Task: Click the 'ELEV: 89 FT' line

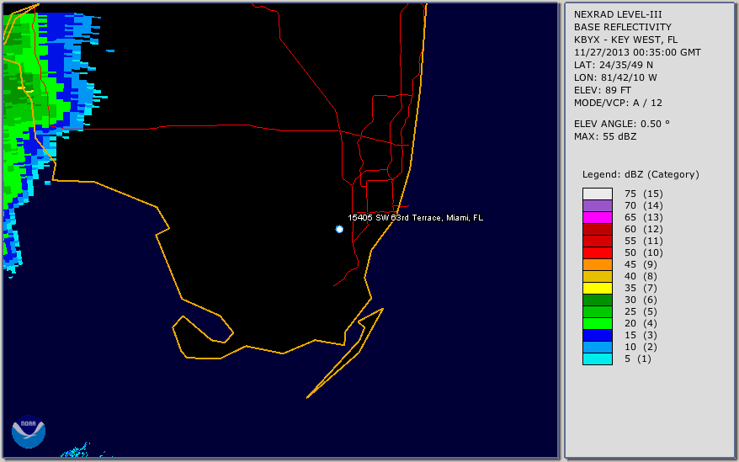Action: pyautogui.click(x=603, y=90)
